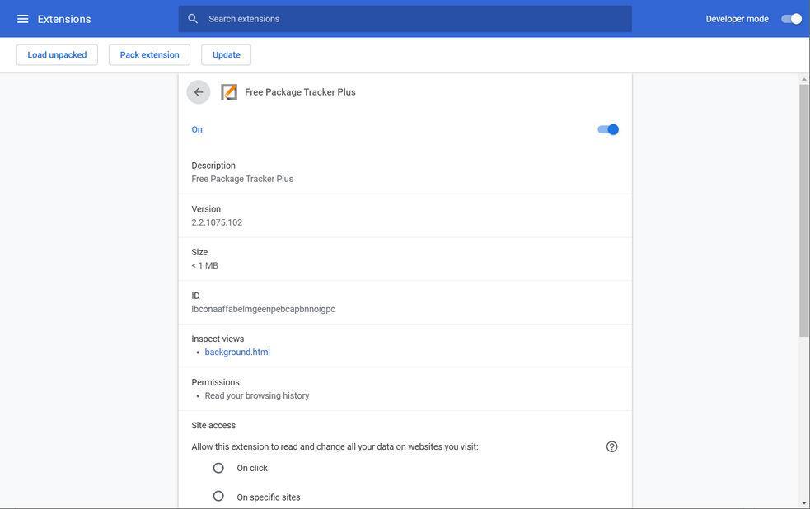
Task: Select the On click radio option
Action: (x=218, y=468)
